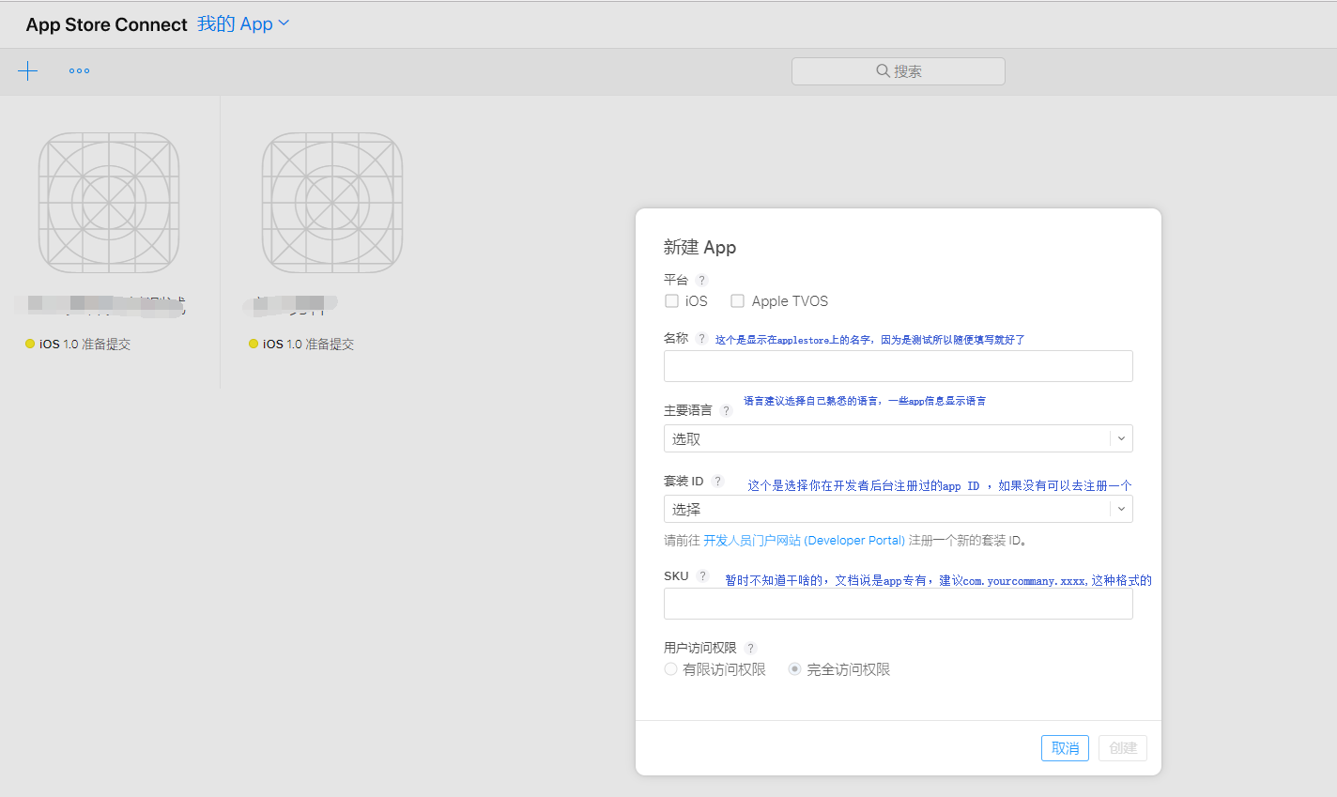Open the second app placeholder icon
The width and height of the screenshot is (1337, 797).
coord(332,203)
